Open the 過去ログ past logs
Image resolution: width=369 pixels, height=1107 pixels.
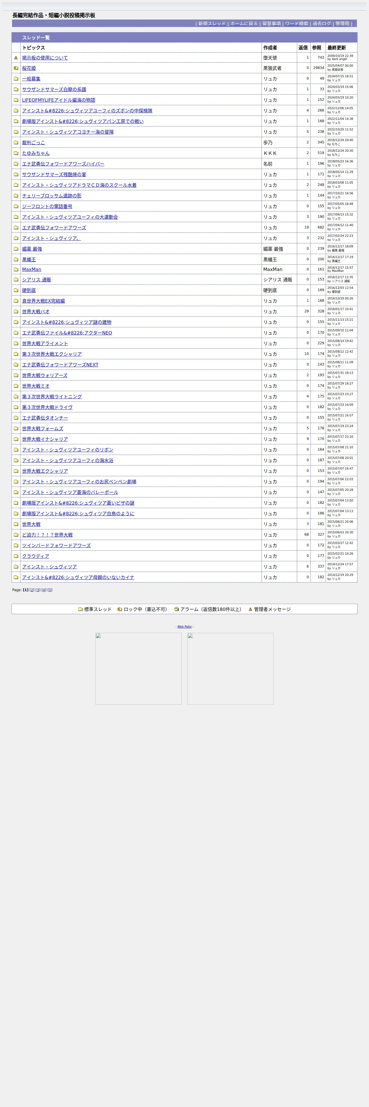pyautogui.click(x=322, y=24)
